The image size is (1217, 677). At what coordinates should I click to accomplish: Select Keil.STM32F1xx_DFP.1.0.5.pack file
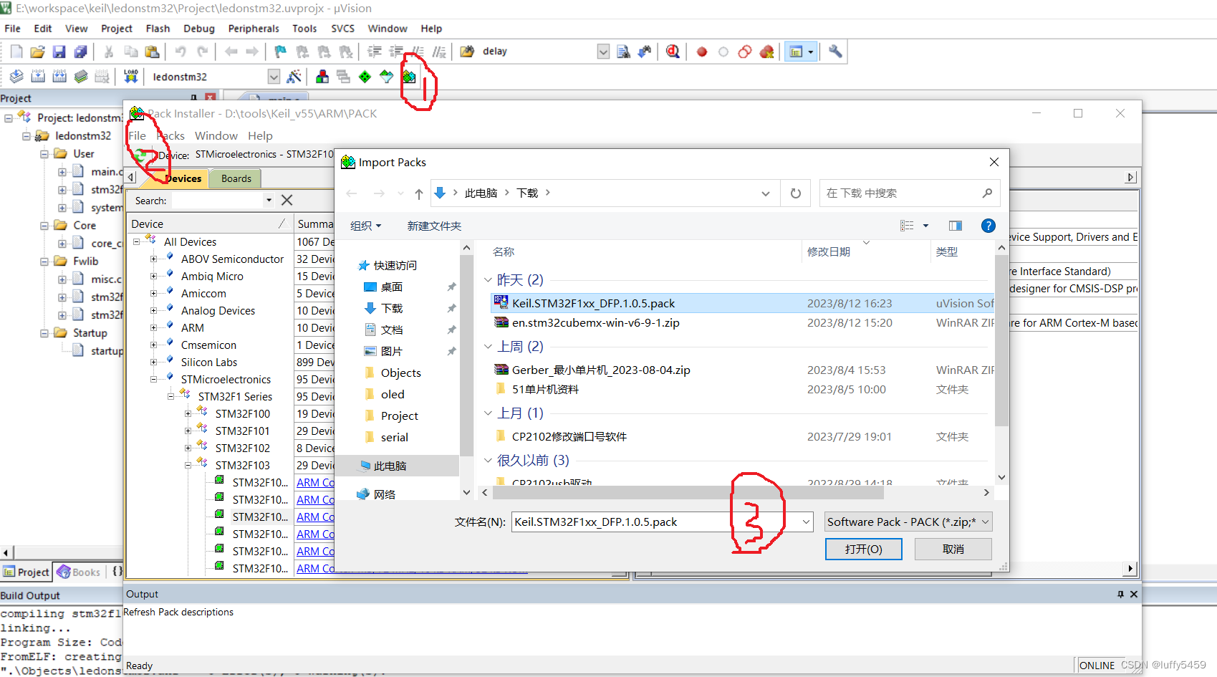(x=593, y=304)
